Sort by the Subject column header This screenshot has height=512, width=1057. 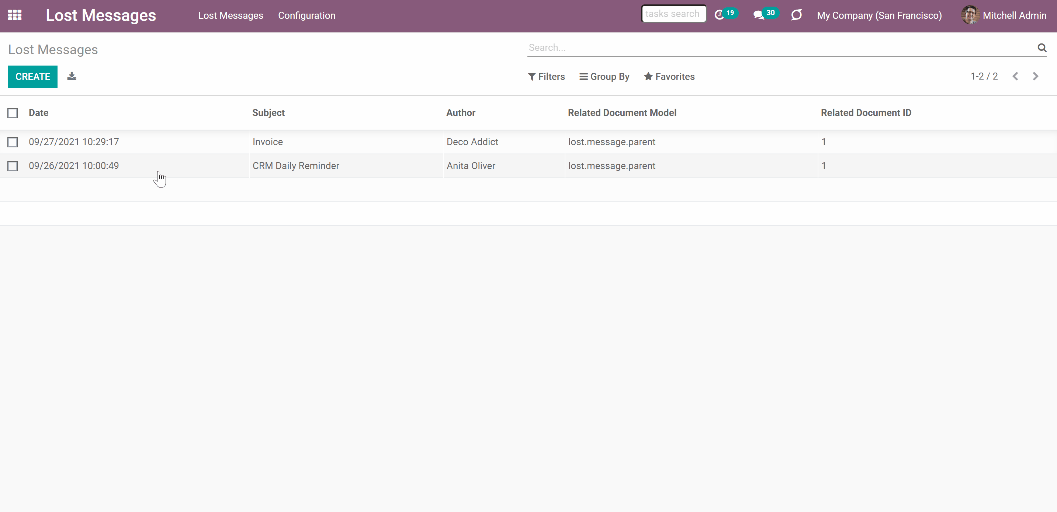point(268,113)
